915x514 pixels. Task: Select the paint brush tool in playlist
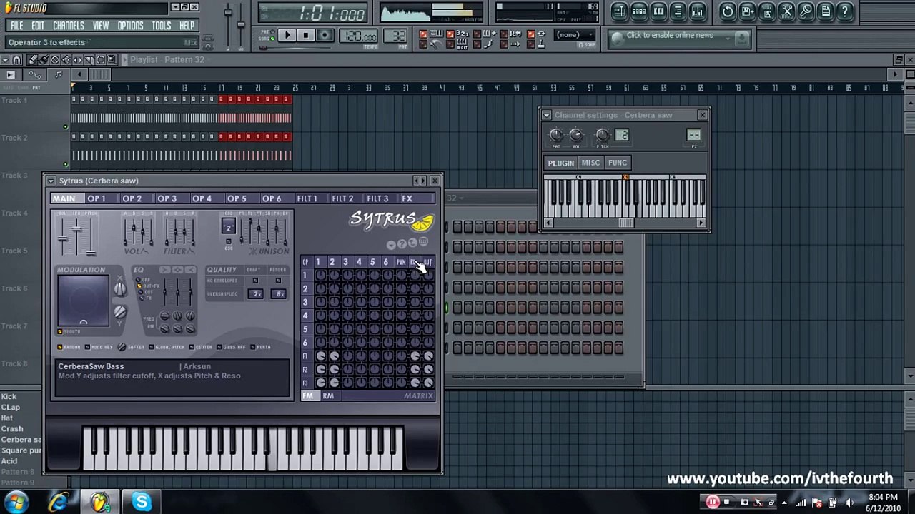click(x=43, y=60)
